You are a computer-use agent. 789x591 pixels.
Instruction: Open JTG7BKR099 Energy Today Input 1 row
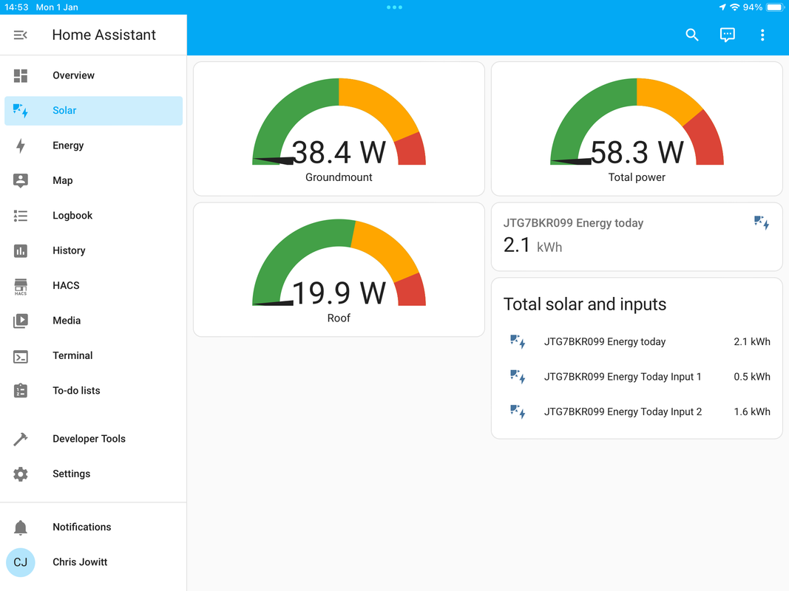(x=637, y=377)
